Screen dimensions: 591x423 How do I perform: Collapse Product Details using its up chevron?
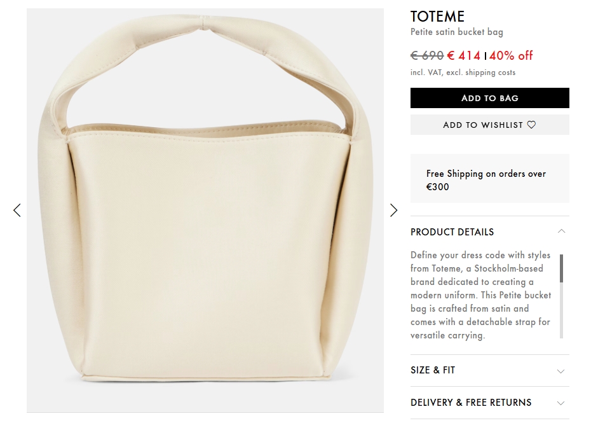pyautogui.click(x=561, y=232)
